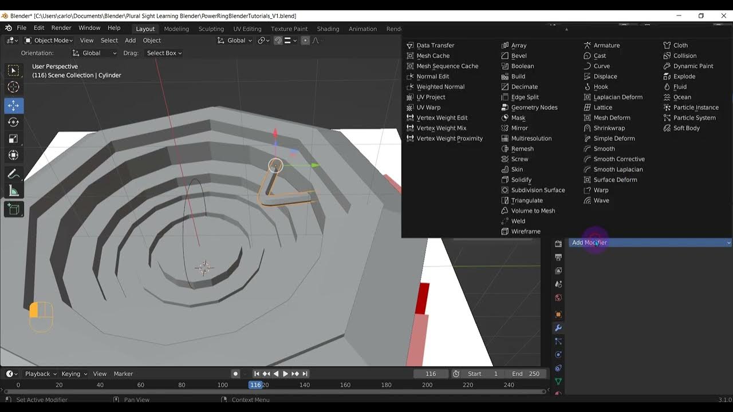
Task: Open the Edit menu
Action: [39, 28]
